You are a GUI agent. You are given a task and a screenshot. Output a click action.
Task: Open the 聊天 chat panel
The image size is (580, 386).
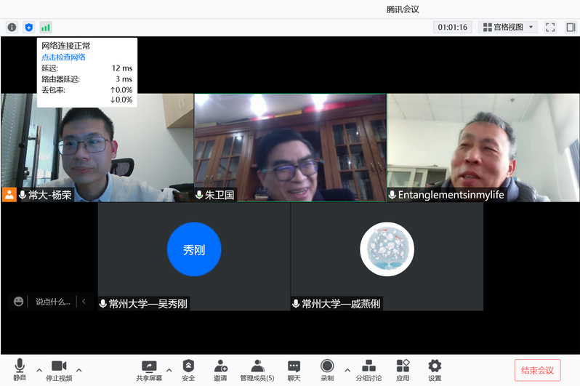(294, 369)
